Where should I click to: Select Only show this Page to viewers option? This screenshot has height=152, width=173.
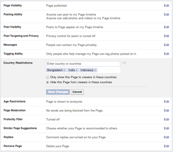pos(48,77)
